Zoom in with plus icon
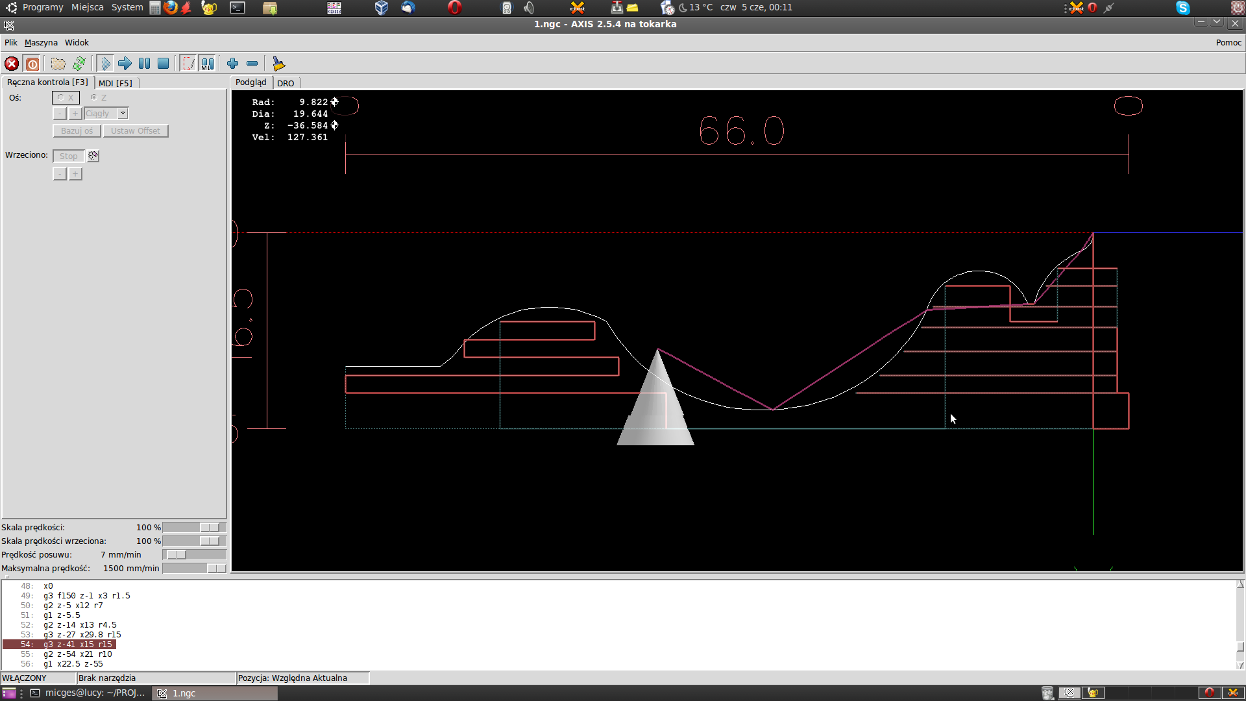The height and width of the screenshot is (701, 1246). point(232,64)
